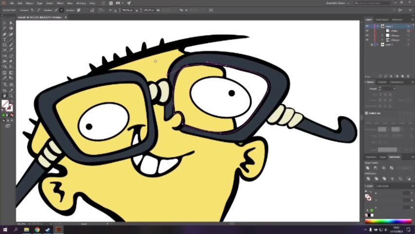
Task: Select the Direct Selection tool
Action: pyautogui.click(x=11, y=23)
